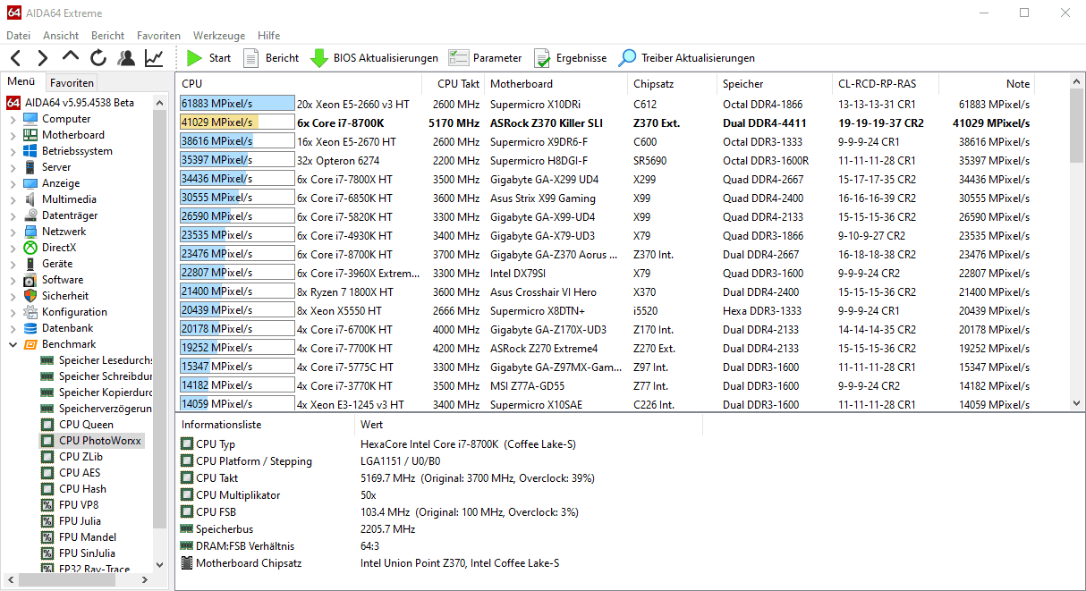Image resolution: width=1086 pixels, height=591 pixels.
Task: Switch to the Favoriten tab in sidebar
Action: 72,83
